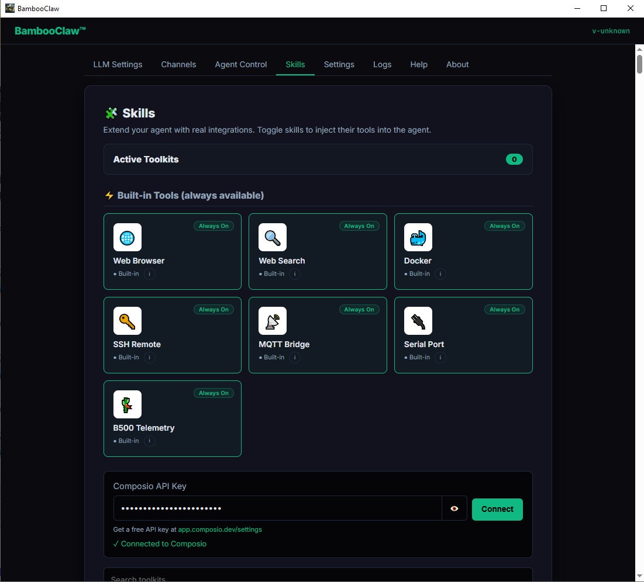
Task: Click the BambooClaw window title icon
Action: point(9,8)
